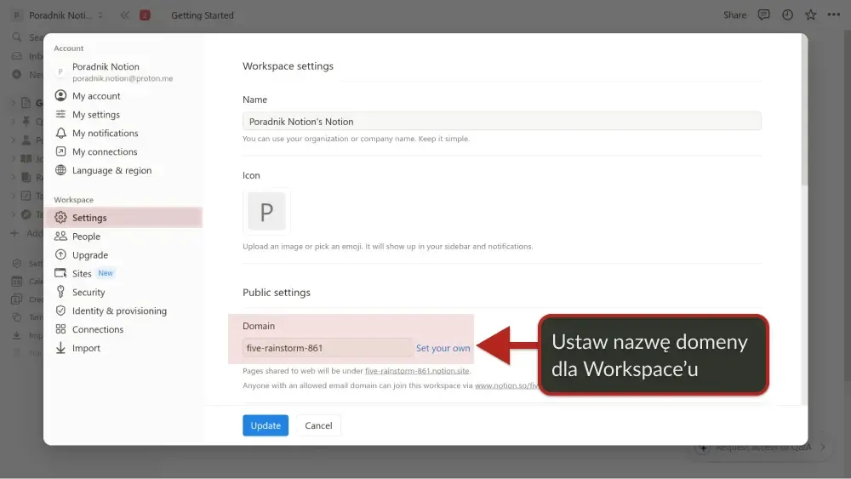Open the Upgrade plans section
Viewport: 851px width, 479px height.
click(89, 255)
